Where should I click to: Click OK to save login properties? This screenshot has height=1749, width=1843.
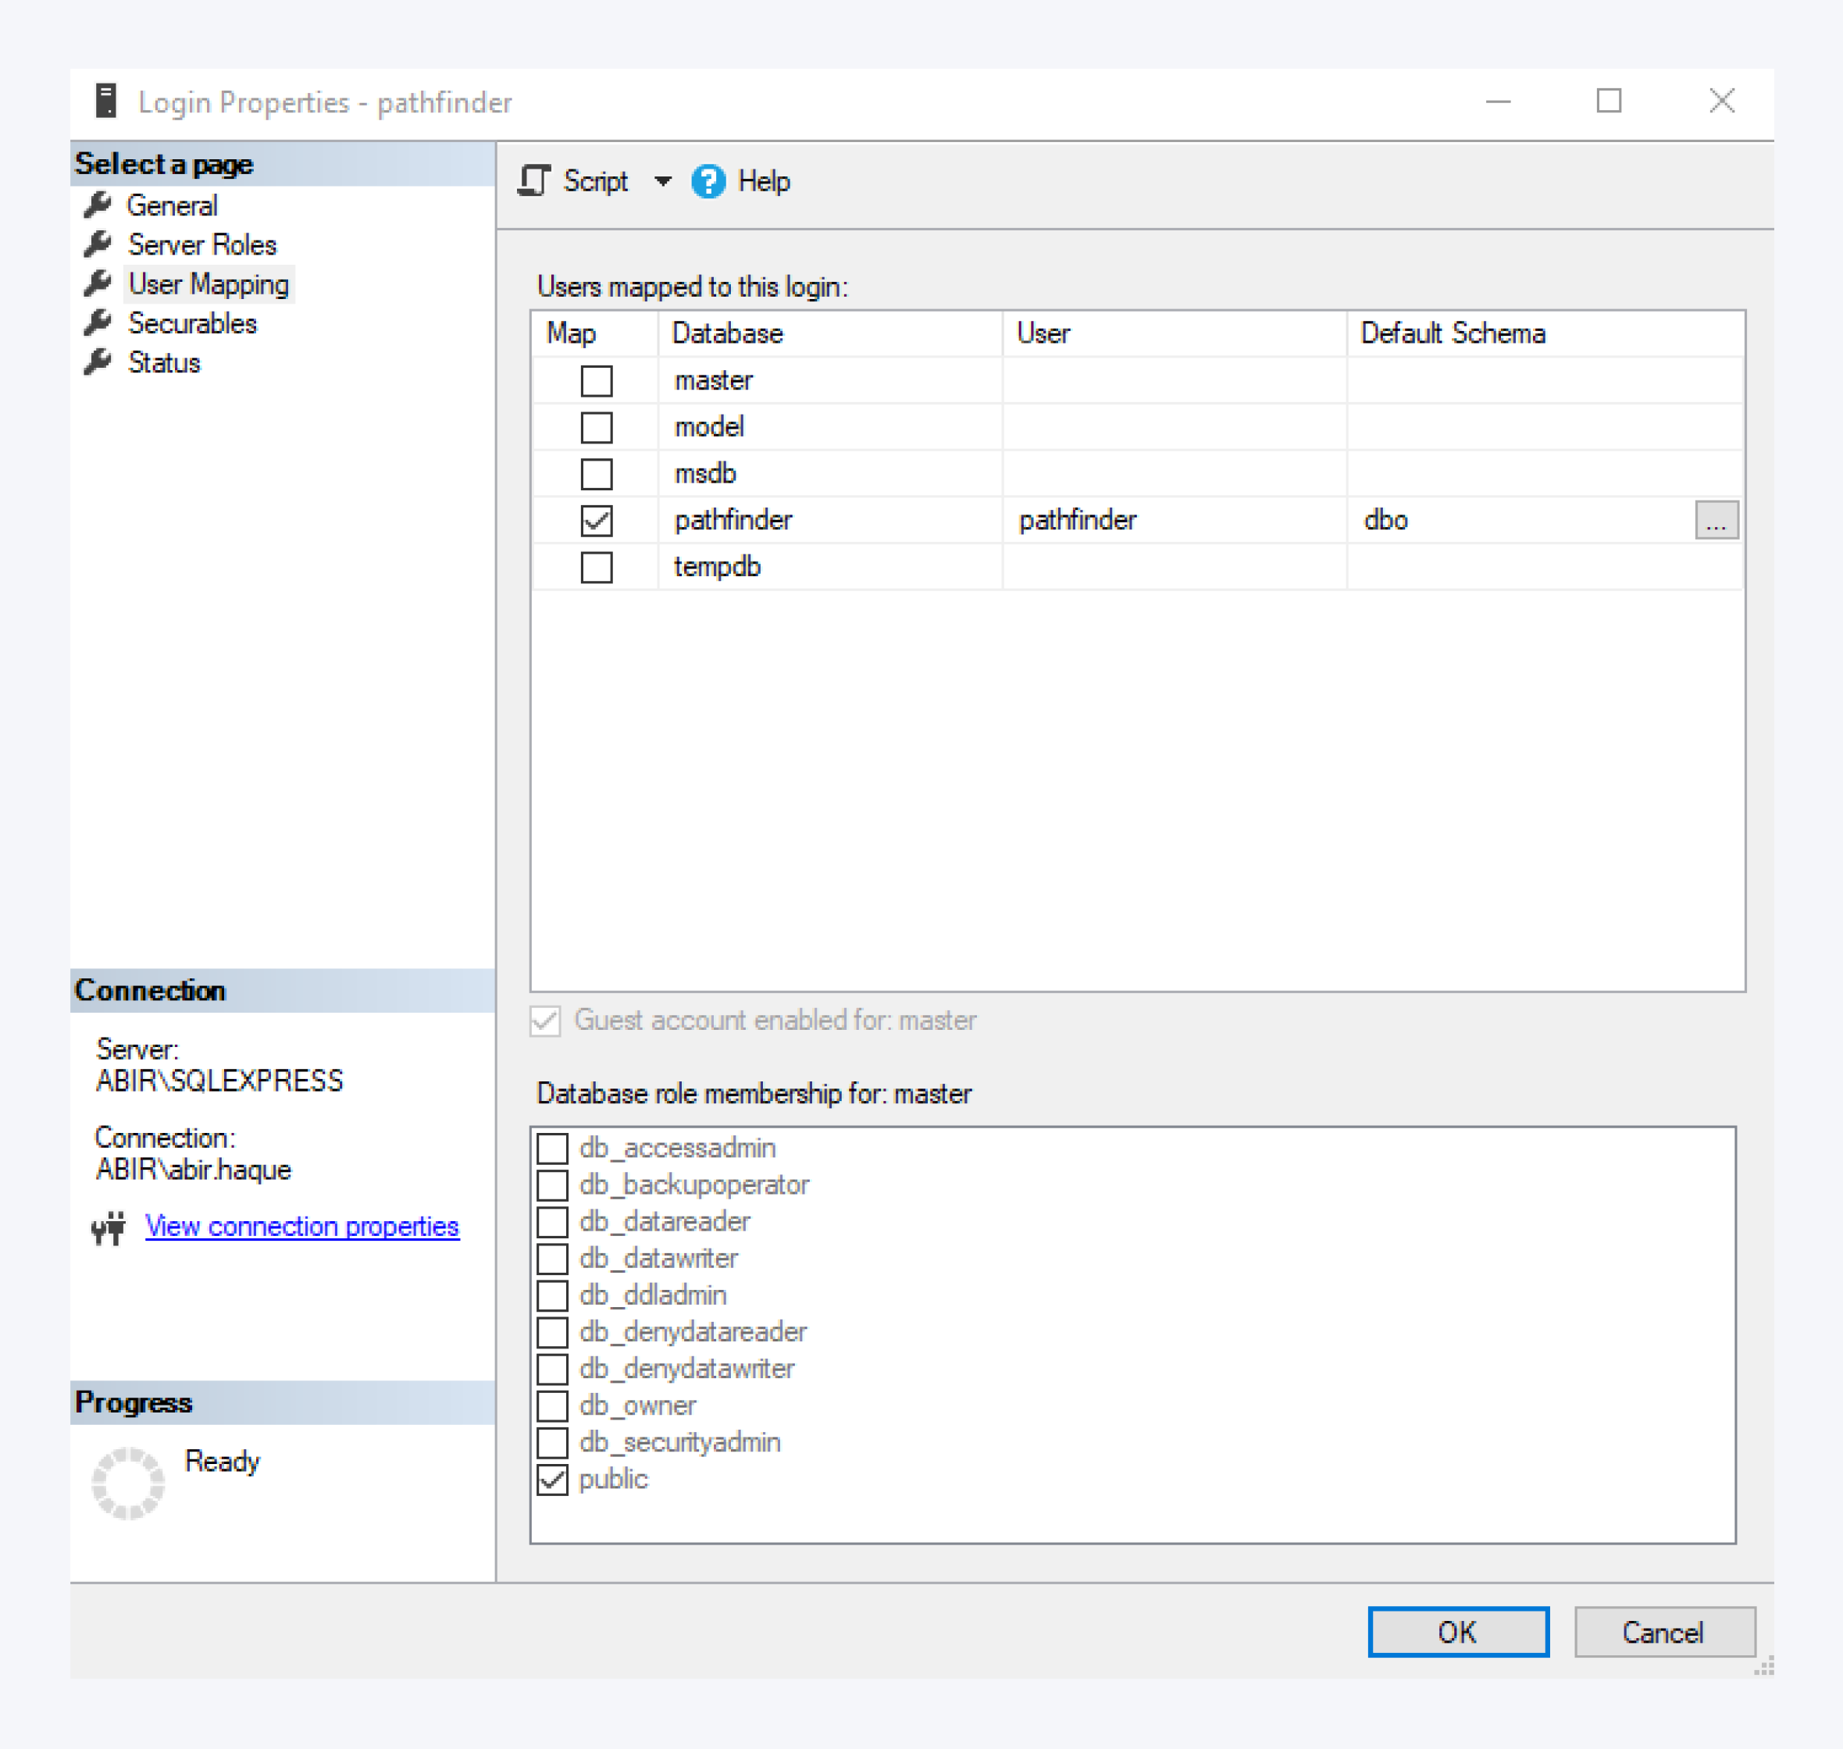[x=1457, y=1632]
